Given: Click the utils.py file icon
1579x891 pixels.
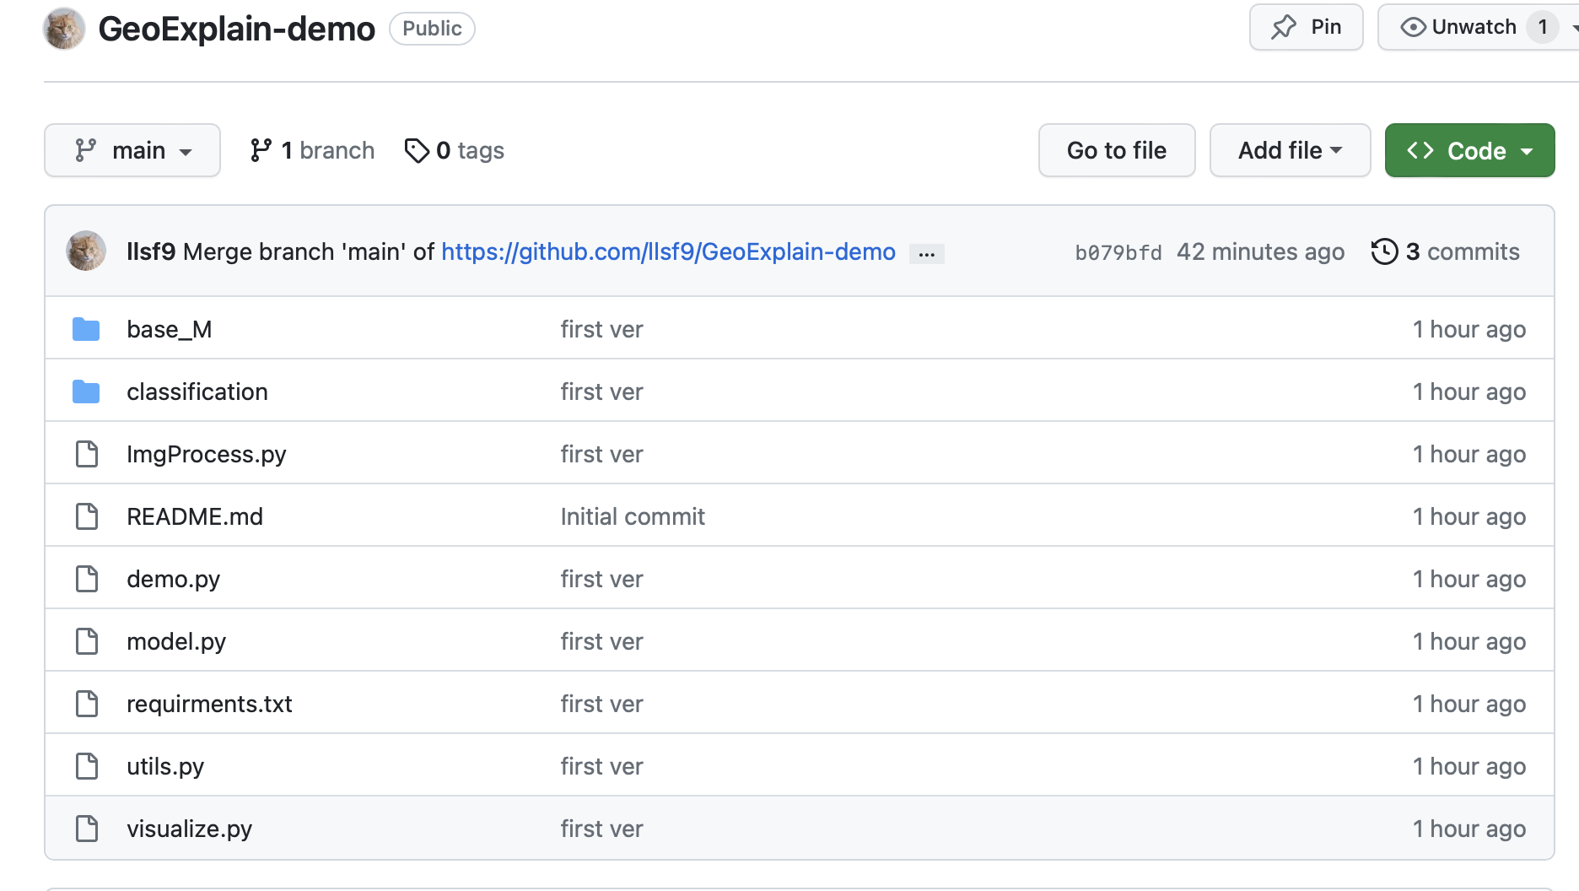Looking at the screenshot, I should point(87,766).
